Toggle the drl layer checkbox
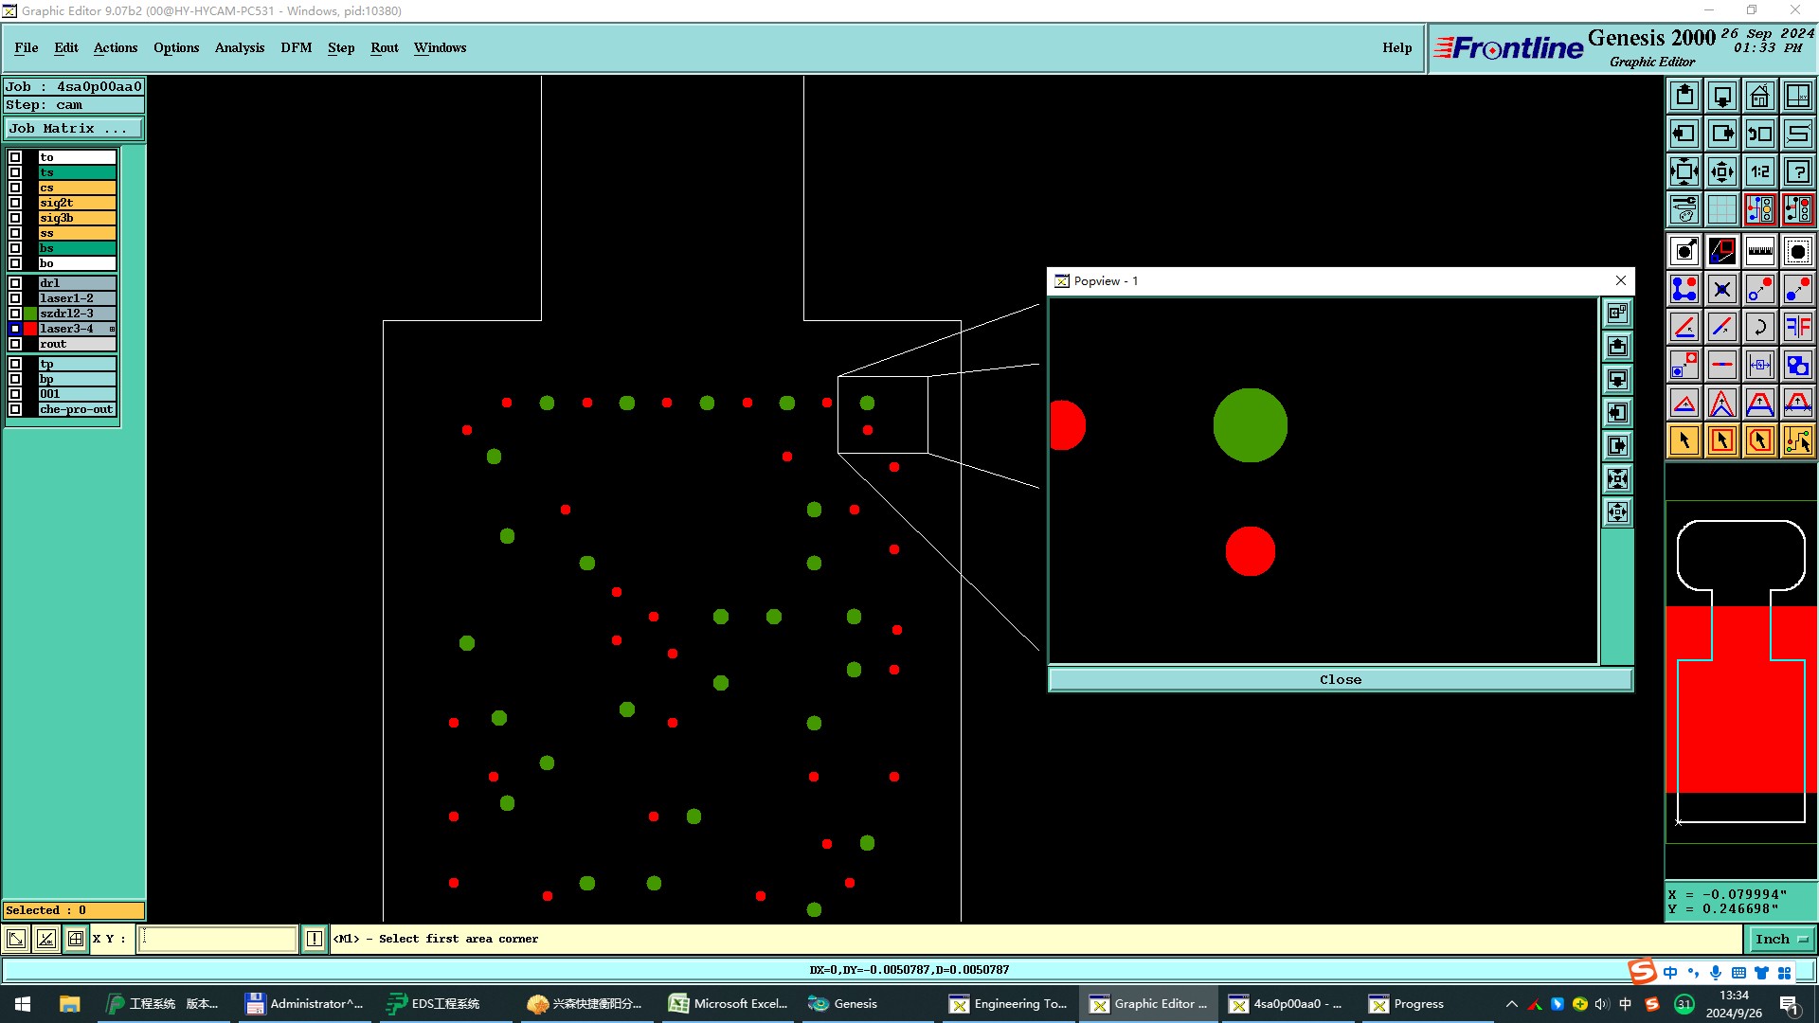Screen dimensions: 1819x1023 tap(15, 283)
